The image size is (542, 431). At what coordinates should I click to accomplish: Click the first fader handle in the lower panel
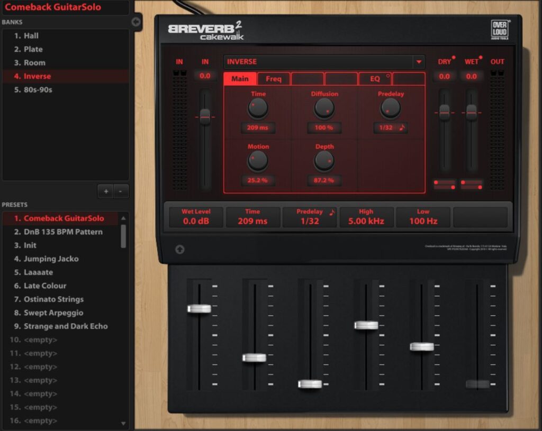(x=199, y=309)
